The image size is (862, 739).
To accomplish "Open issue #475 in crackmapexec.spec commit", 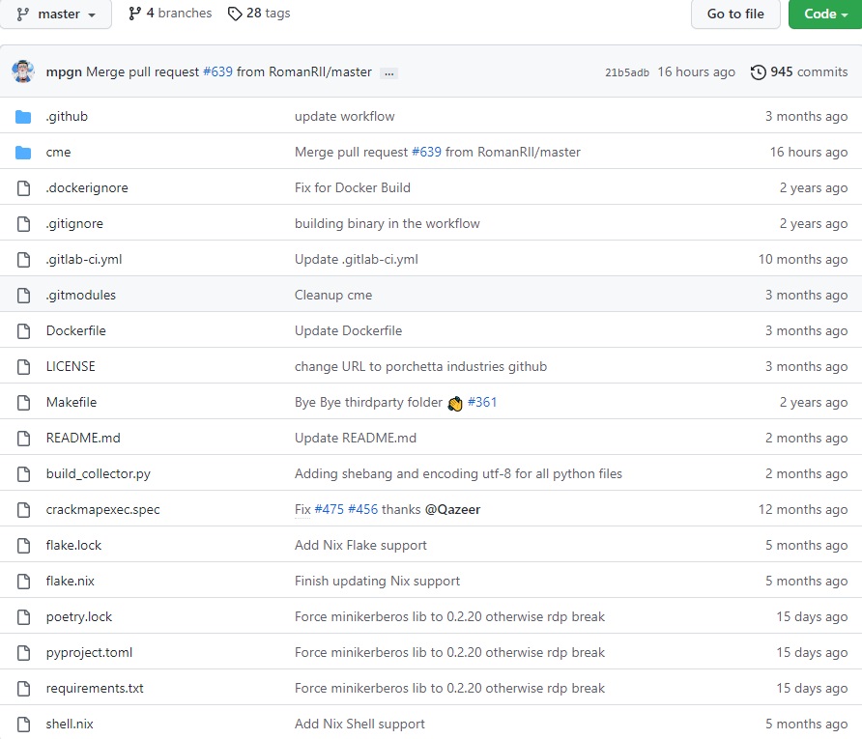I will (x=330, y=509).
